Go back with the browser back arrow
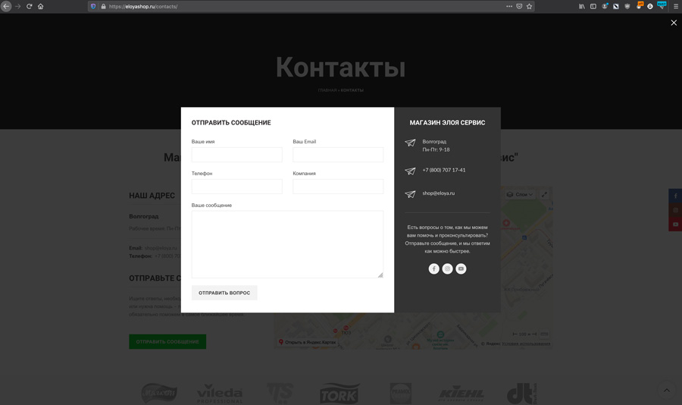Screen dimensions: 682x405 click(6, 7)
